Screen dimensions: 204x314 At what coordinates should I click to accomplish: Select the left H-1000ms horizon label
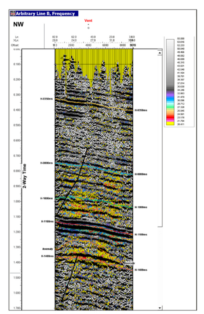tap(47, 198)
